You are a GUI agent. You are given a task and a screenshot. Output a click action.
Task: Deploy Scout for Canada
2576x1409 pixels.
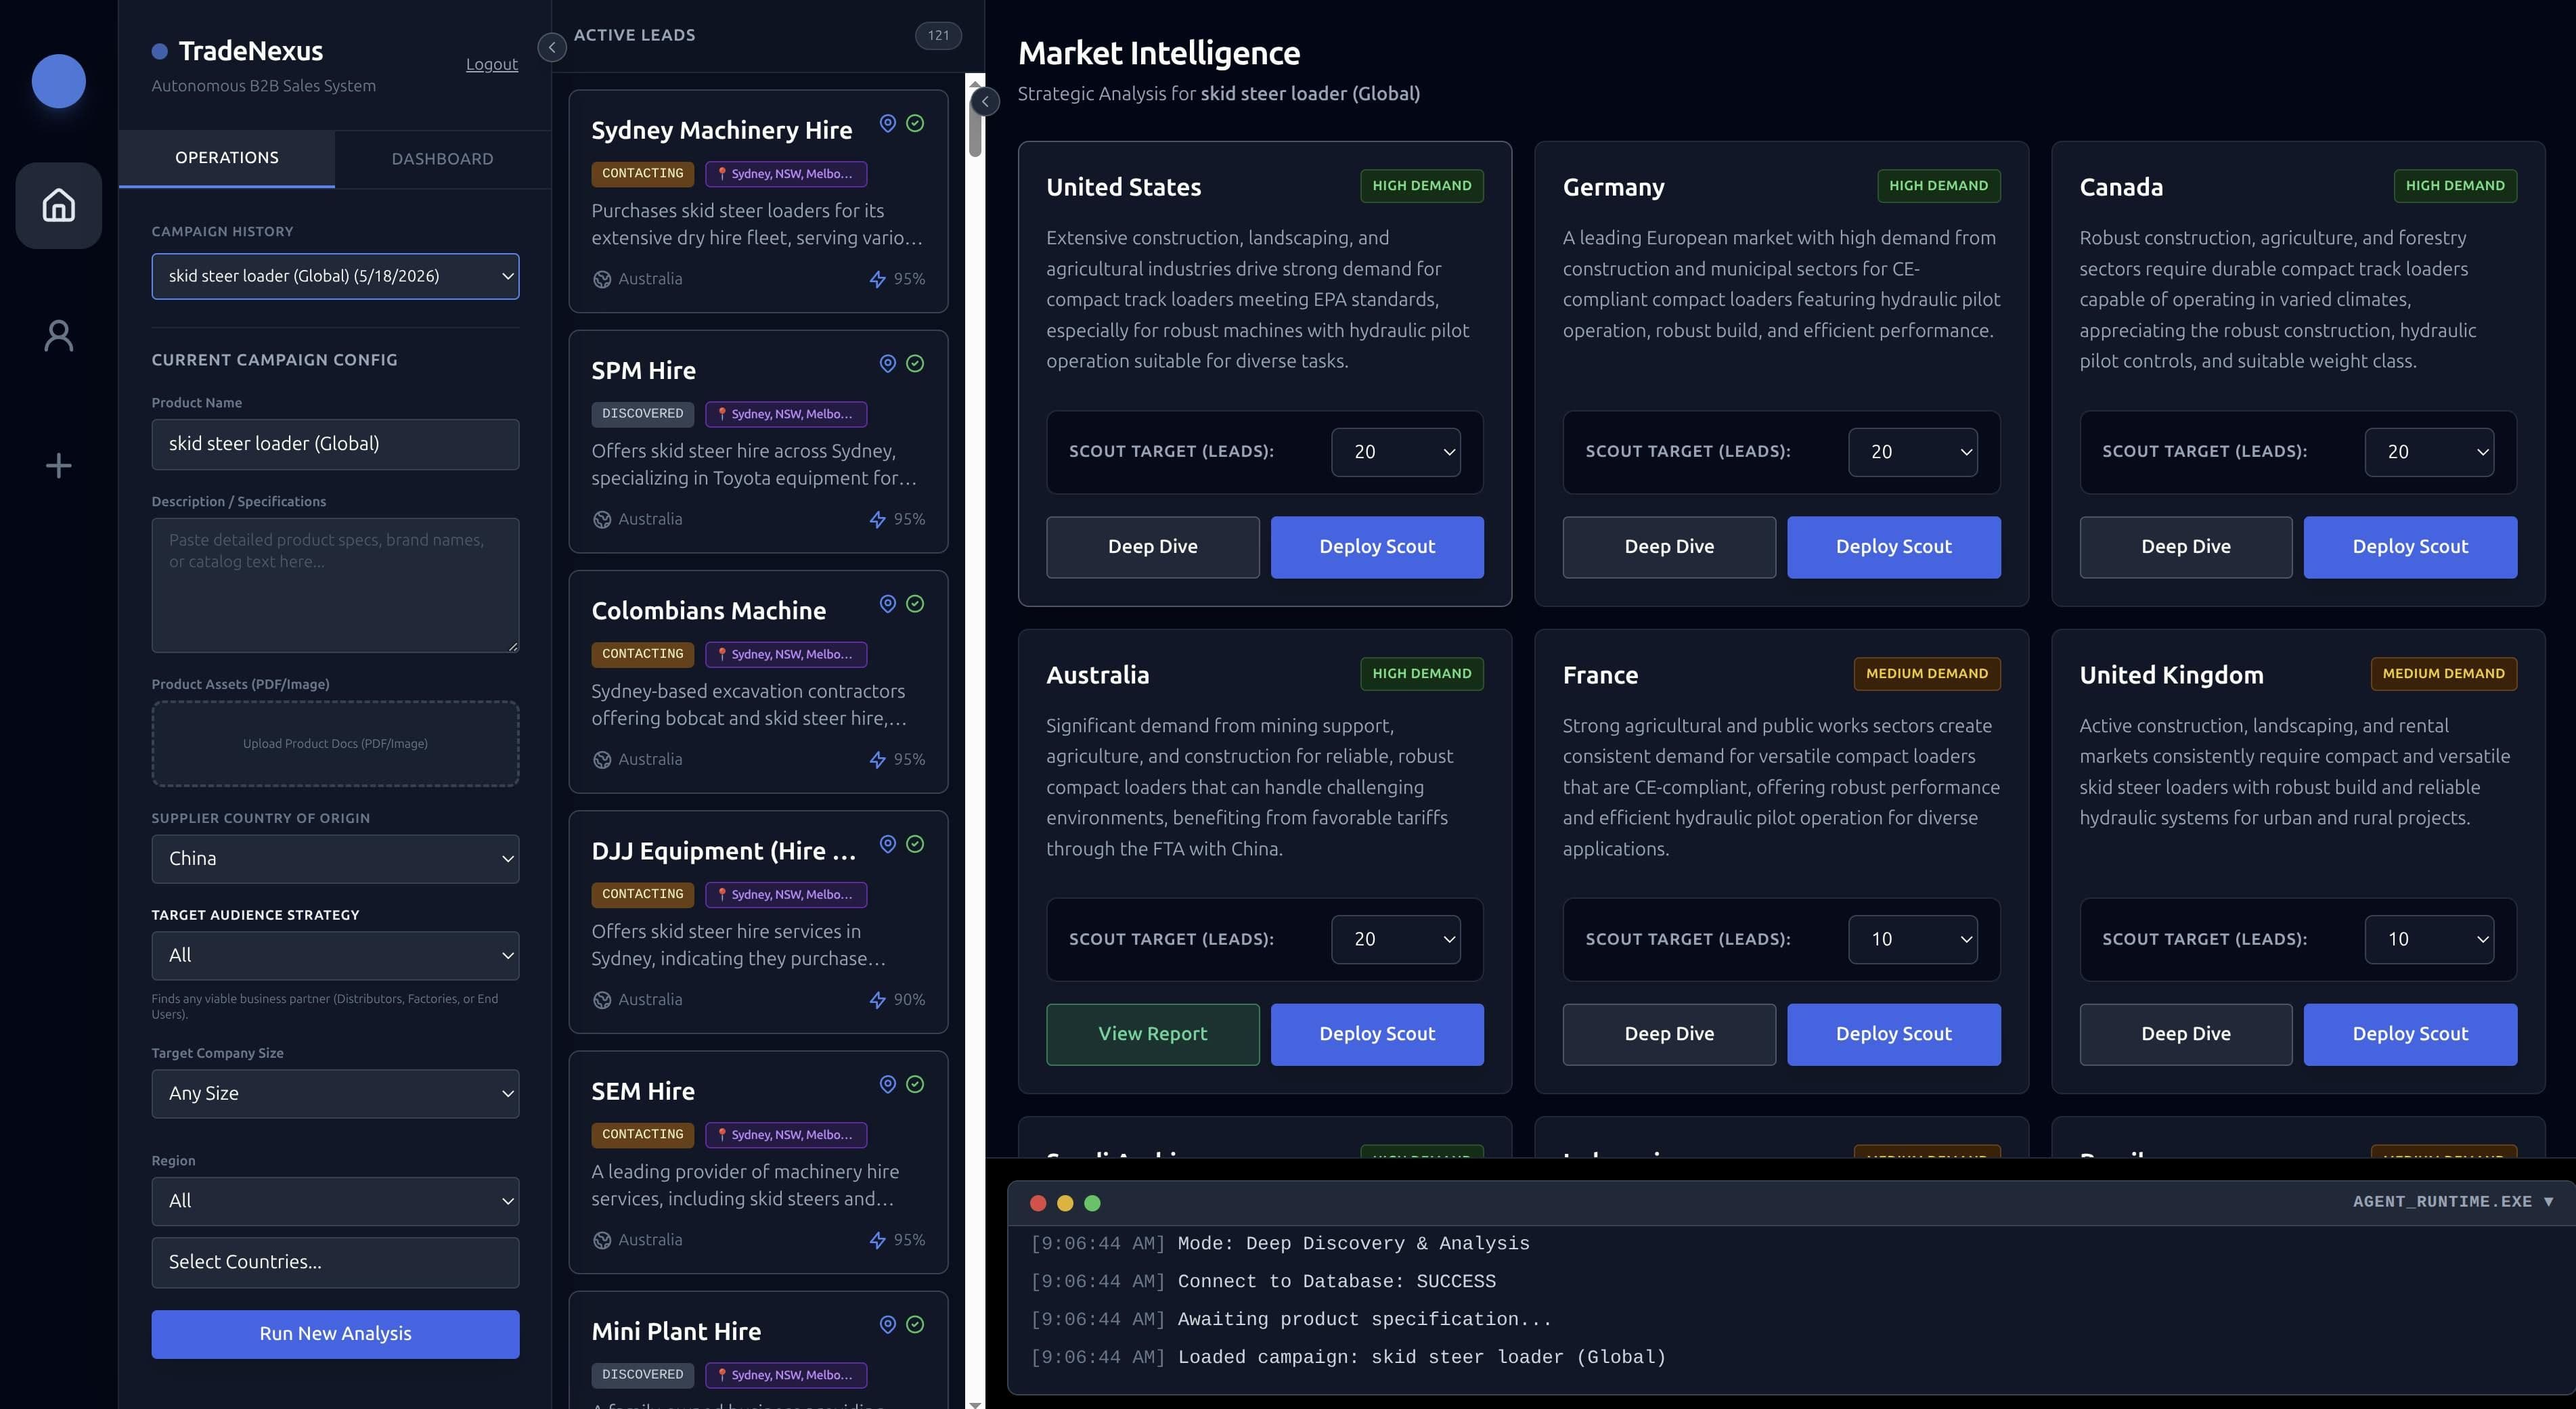click(2410, 547)
